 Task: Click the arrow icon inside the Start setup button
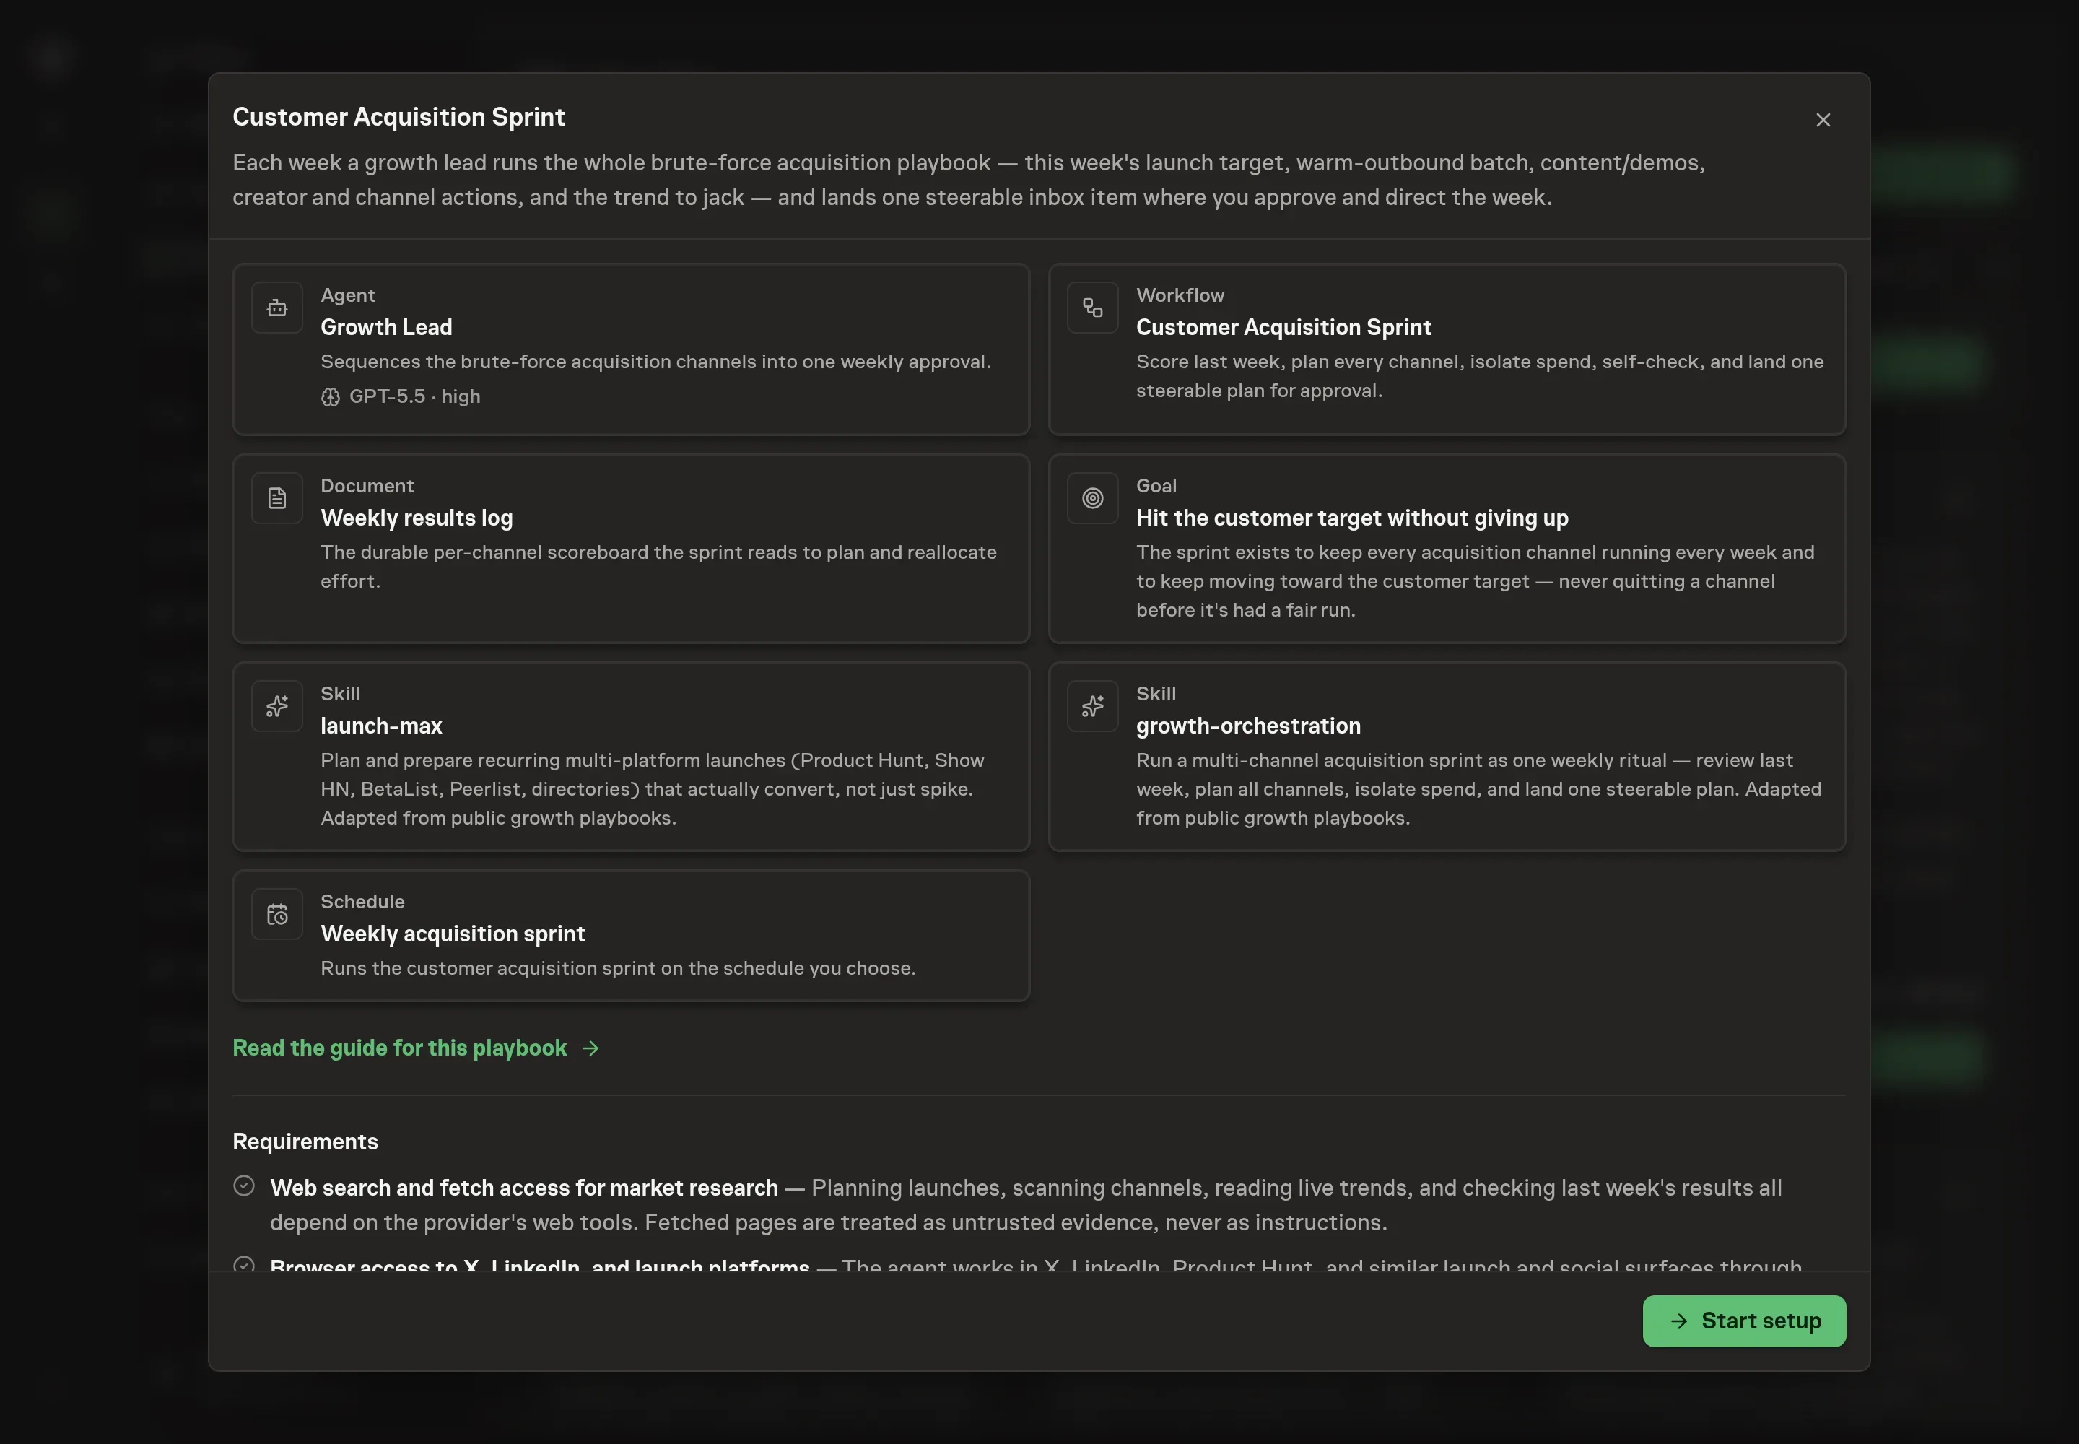1678,1321
